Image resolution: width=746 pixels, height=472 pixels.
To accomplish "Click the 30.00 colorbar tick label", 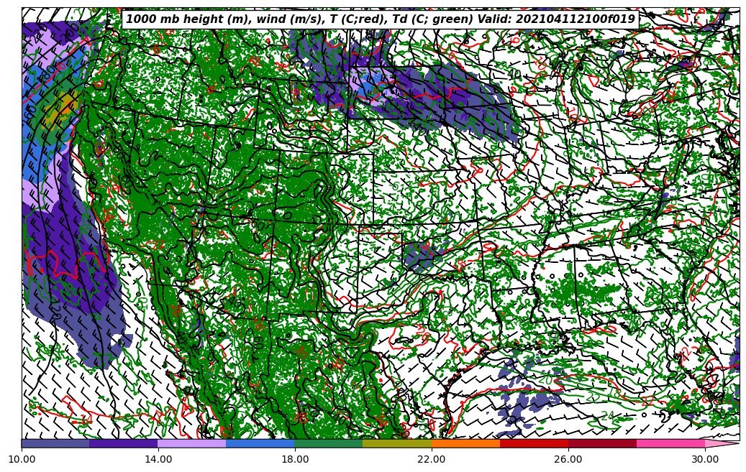I will [705, 459].
